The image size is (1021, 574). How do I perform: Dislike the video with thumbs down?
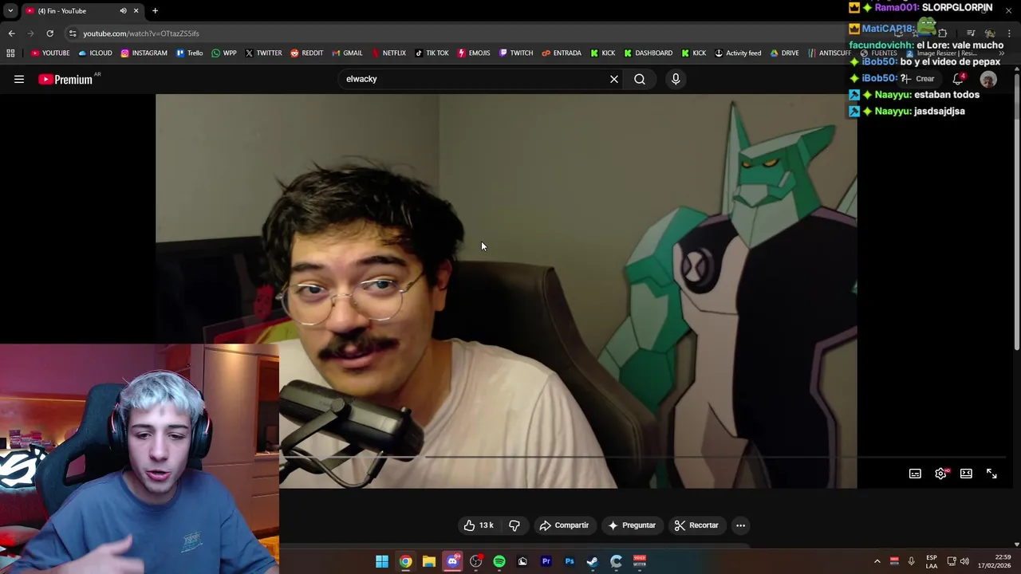tap(514, 525)
